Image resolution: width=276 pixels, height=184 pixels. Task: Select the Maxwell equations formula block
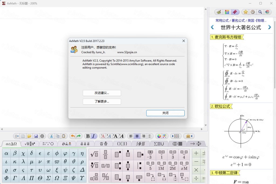[x=241, y=72]
